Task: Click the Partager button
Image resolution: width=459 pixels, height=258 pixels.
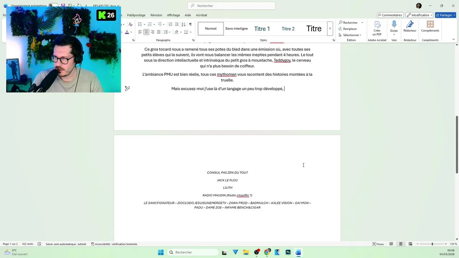Action: coord(445,15)
